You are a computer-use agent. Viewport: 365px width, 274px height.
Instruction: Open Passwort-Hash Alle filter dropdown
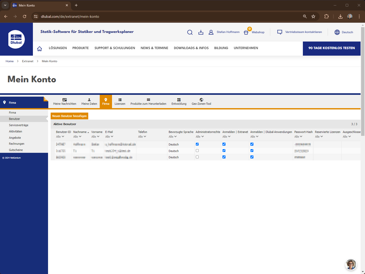[298, 137]
